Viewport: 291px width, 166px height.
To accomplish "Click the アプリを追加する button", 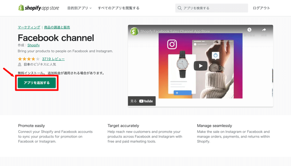I will coord(37,83).
